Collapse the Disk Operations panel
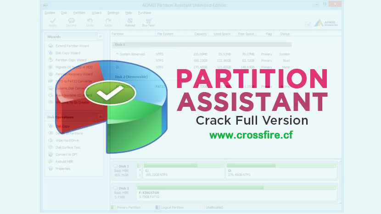Viewport: 381px width, 214px height. point(100,117)
